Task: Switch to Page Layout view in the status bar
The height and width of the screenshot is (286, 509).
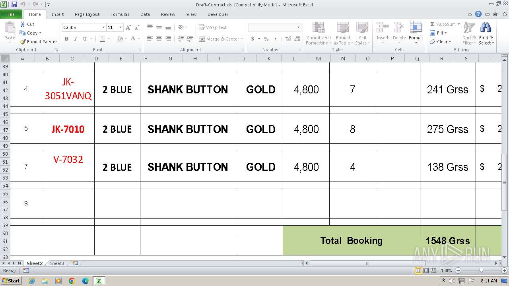Action: point(426,271)
